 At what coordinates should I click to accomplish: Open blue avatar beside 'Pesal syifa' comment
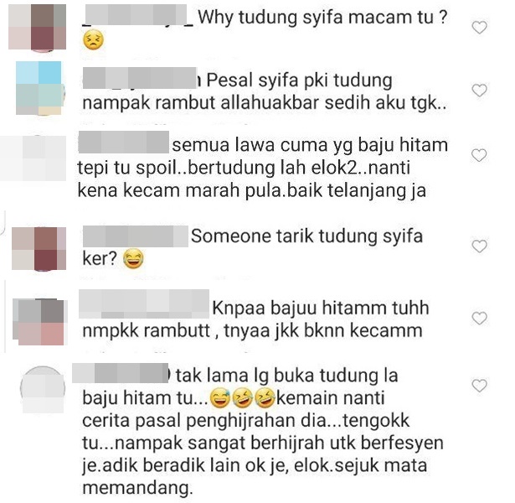pyautogui.click(x=39, y=88)
